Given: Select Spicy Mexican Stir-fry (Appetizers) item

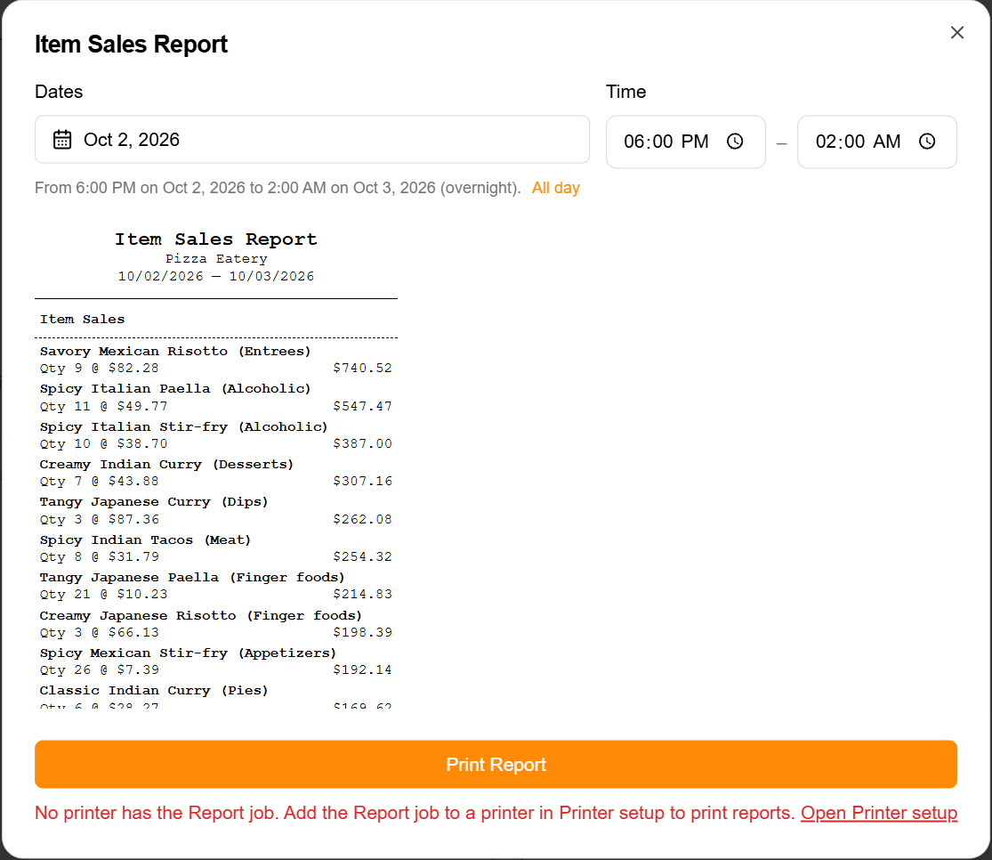Looking at the screenshot, I should [x=188, y=653].
